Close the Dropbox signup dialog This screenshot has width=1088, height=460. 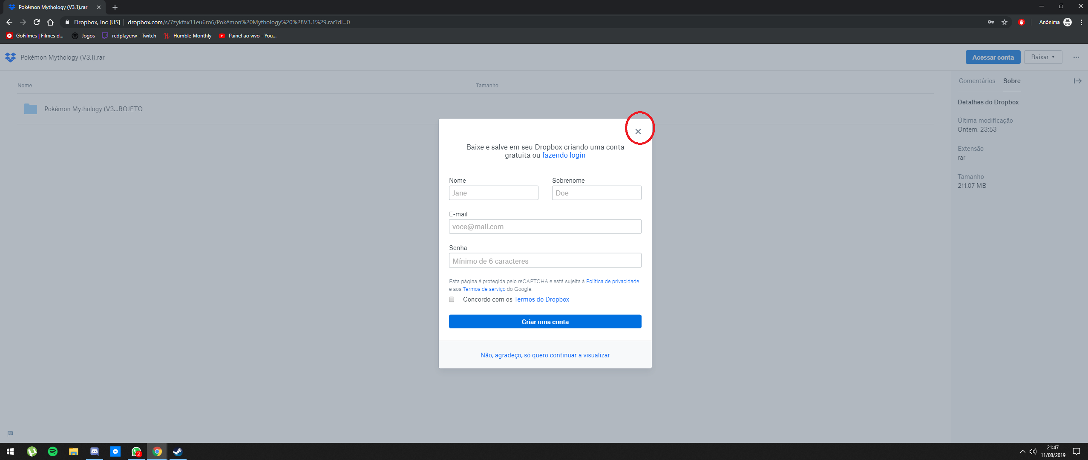(x=638, y=132)
